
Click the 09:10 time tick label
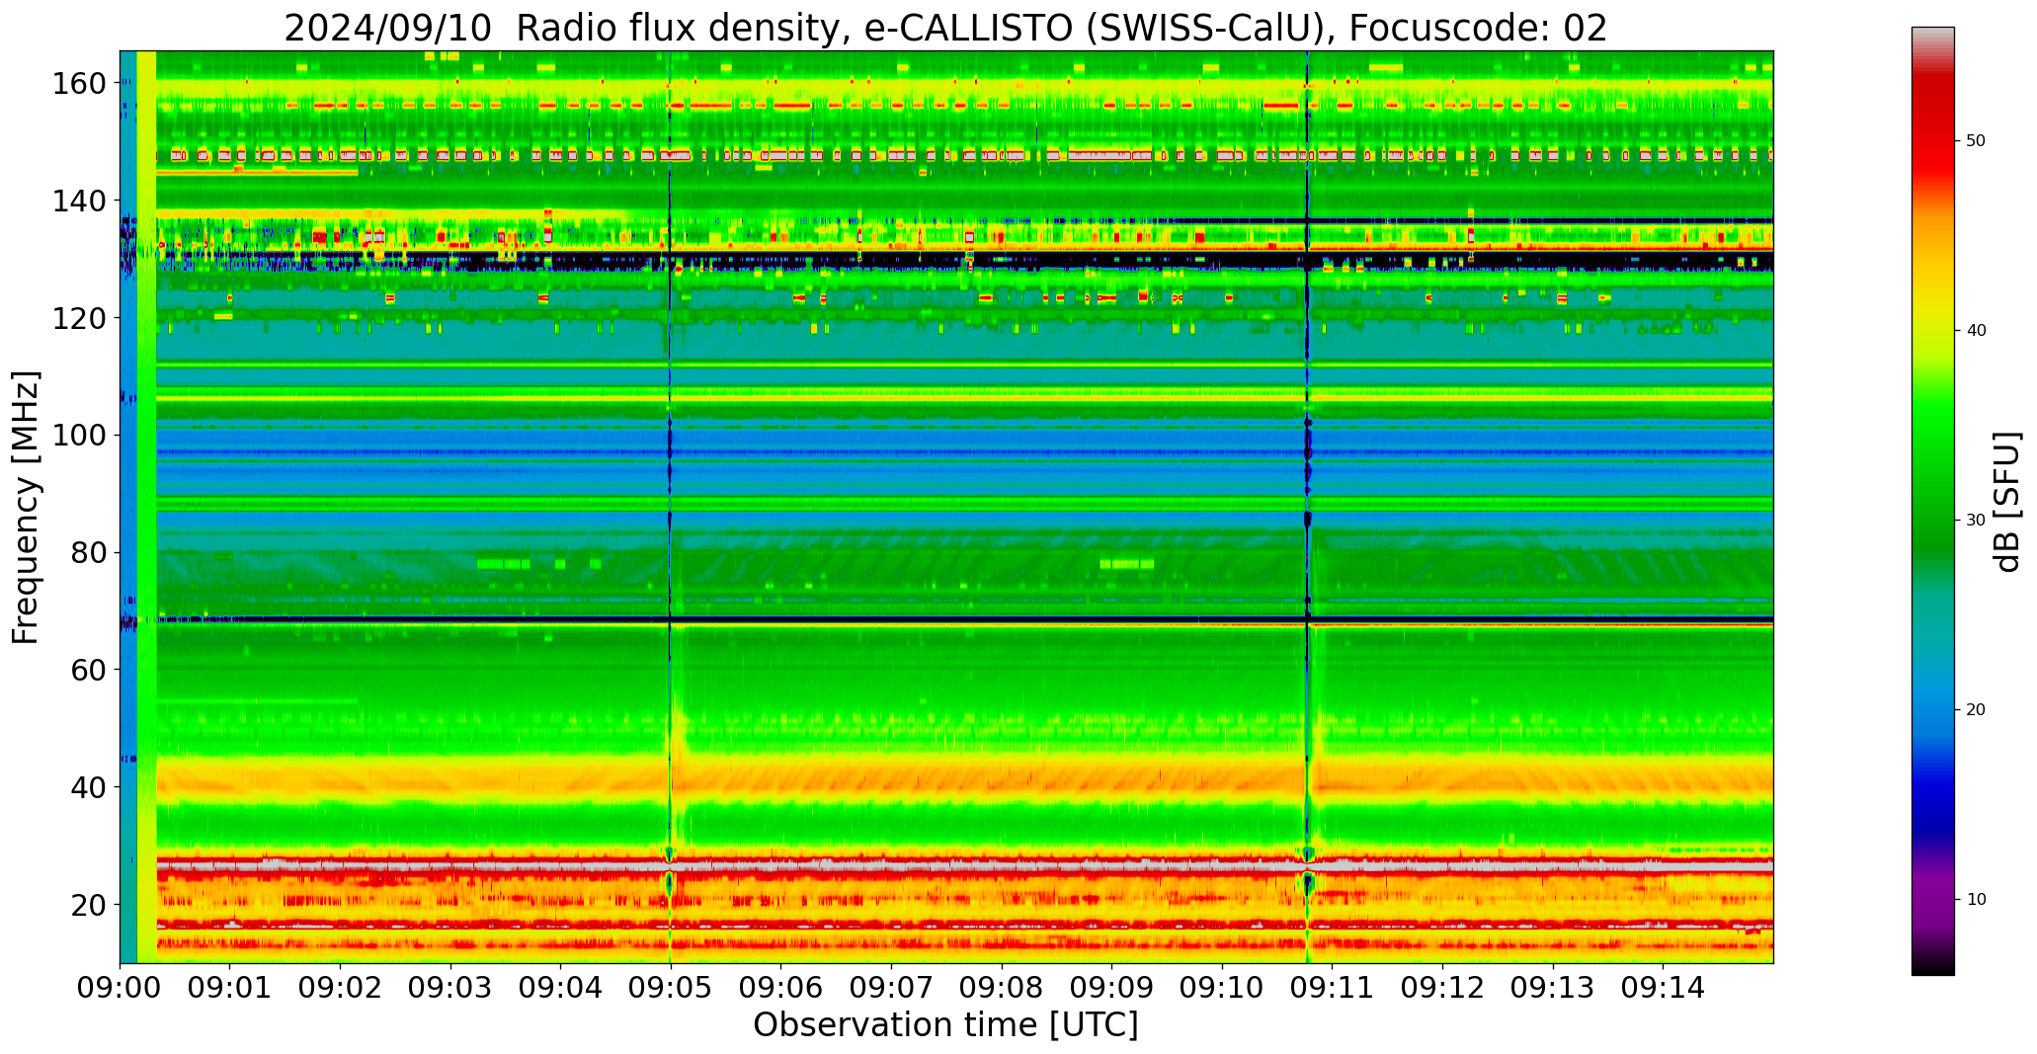pos(1222,988)
